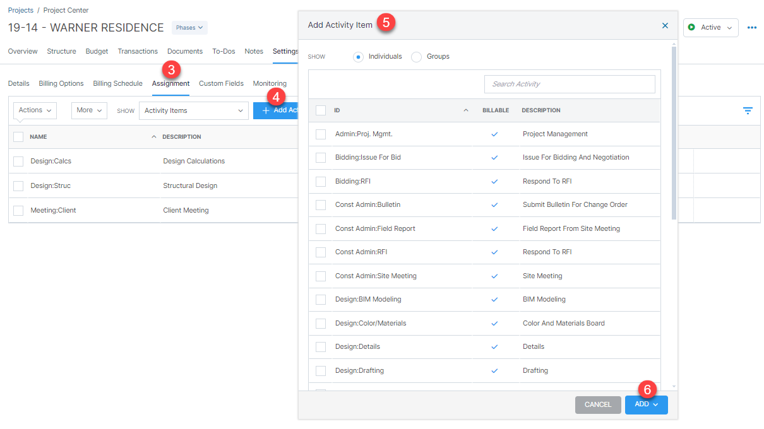Select the Individuals radio button
This screenshot has width=764, height=429.
358,56
